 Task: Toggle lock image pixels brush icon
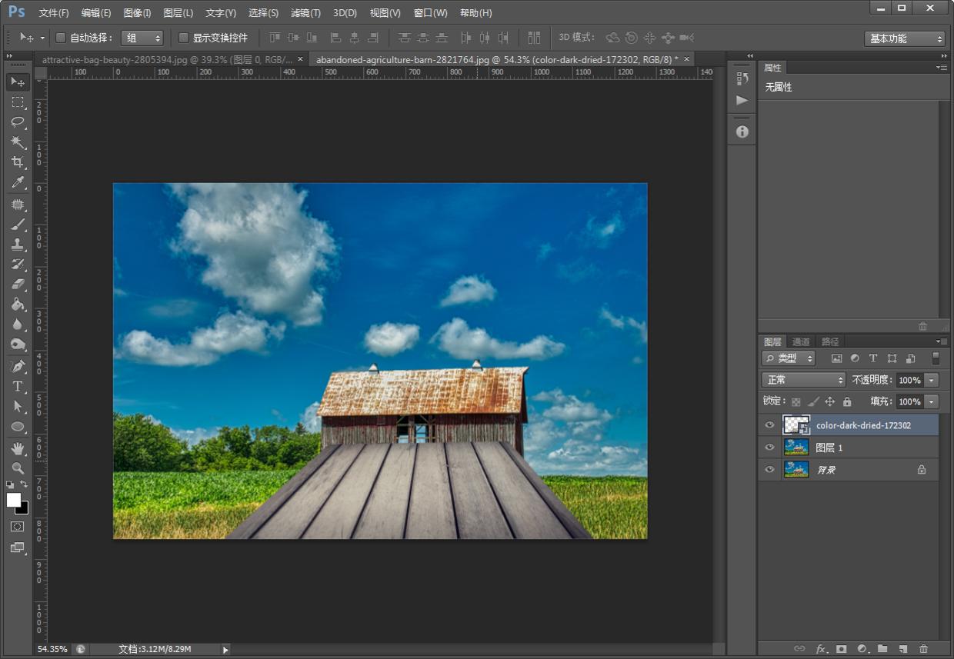(x=813, y=401)
